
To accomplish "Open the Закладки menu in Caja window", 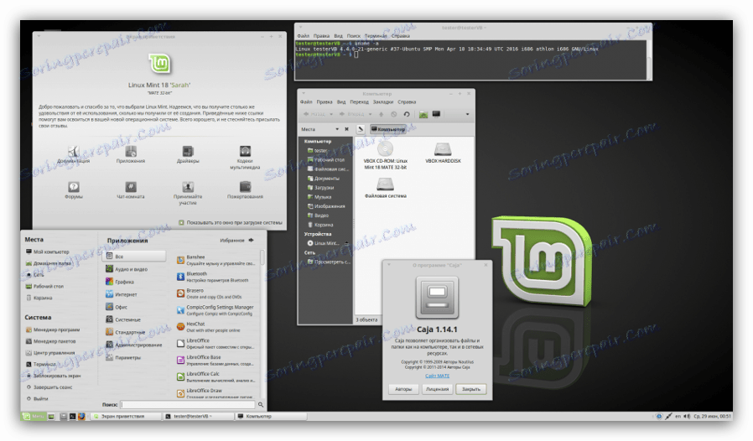I will (383, 101).
